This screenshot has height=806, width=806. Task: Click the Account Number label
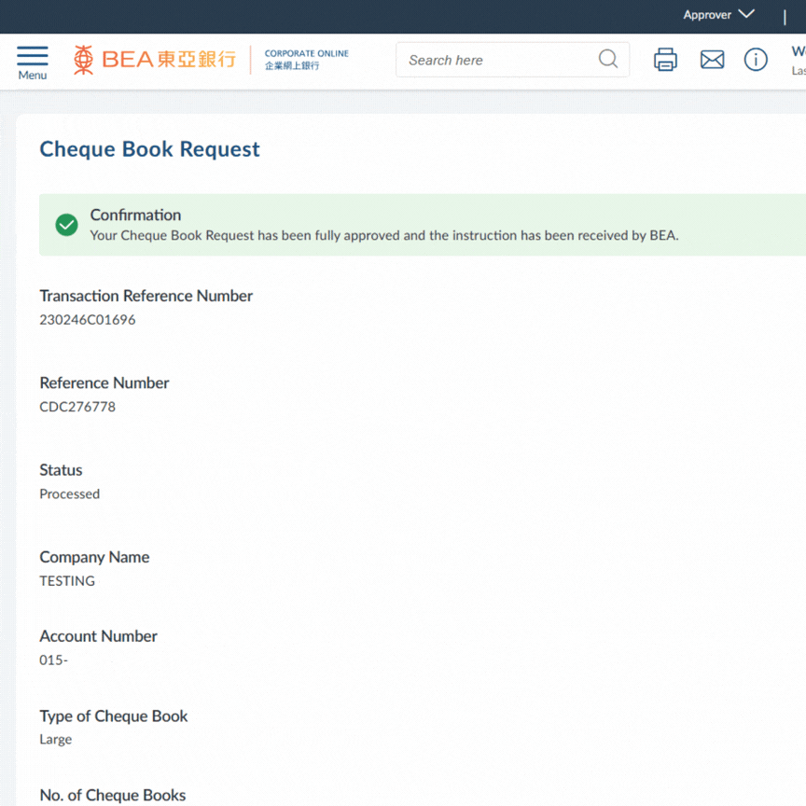click(98, 636)
